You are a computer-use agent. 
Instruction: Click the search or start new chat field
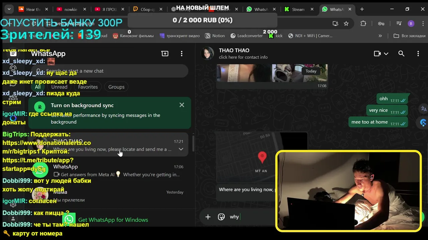click(x=109, y=71)
